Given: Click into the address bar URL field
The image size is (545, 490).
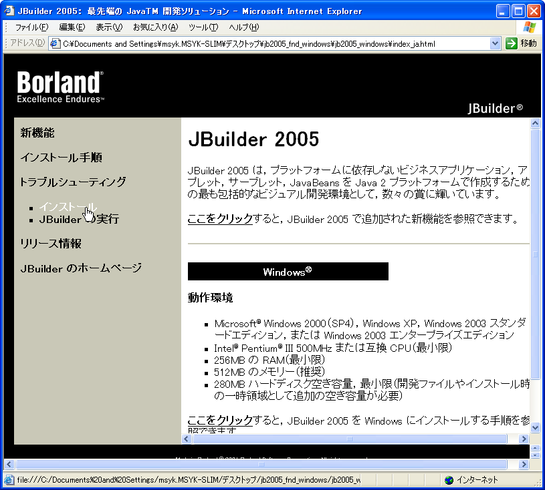Looking at the screenshot, I should (x=267, y=43).
